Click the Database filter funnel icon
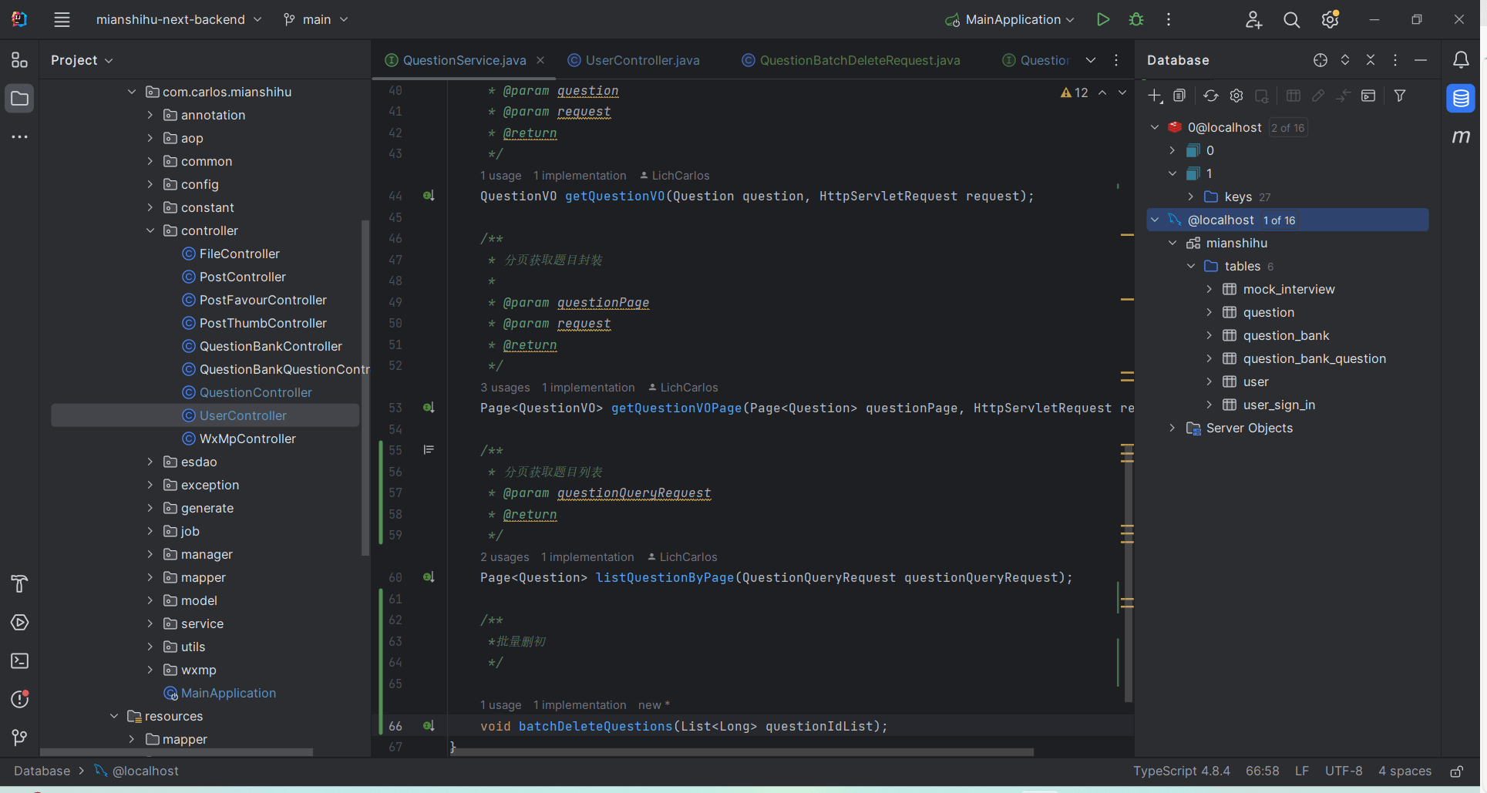This screenshot has height=793, width=1487. point(1399,96)
